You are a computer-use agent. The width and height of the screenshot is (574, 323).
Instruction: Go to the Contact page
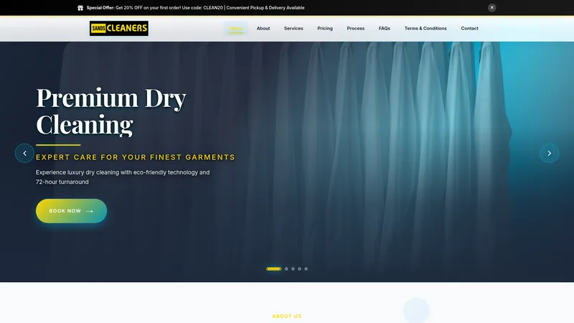click(469, 28)
